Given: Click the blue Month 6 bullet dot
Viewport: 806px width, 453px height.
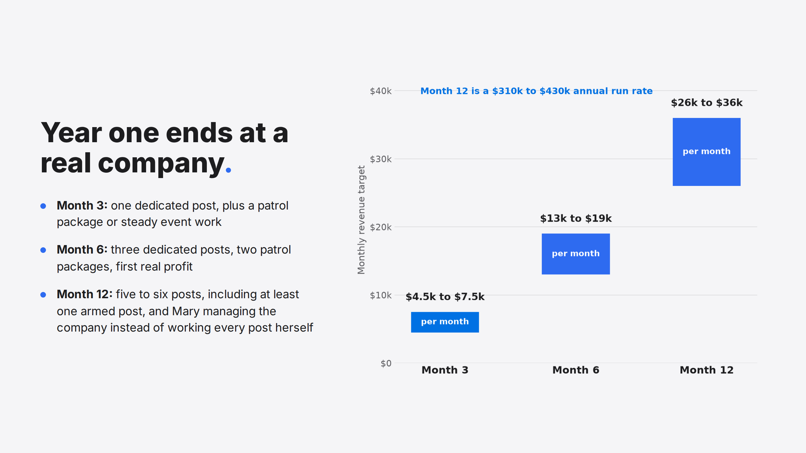Looking at the screenshot, I should click(43, 250).
